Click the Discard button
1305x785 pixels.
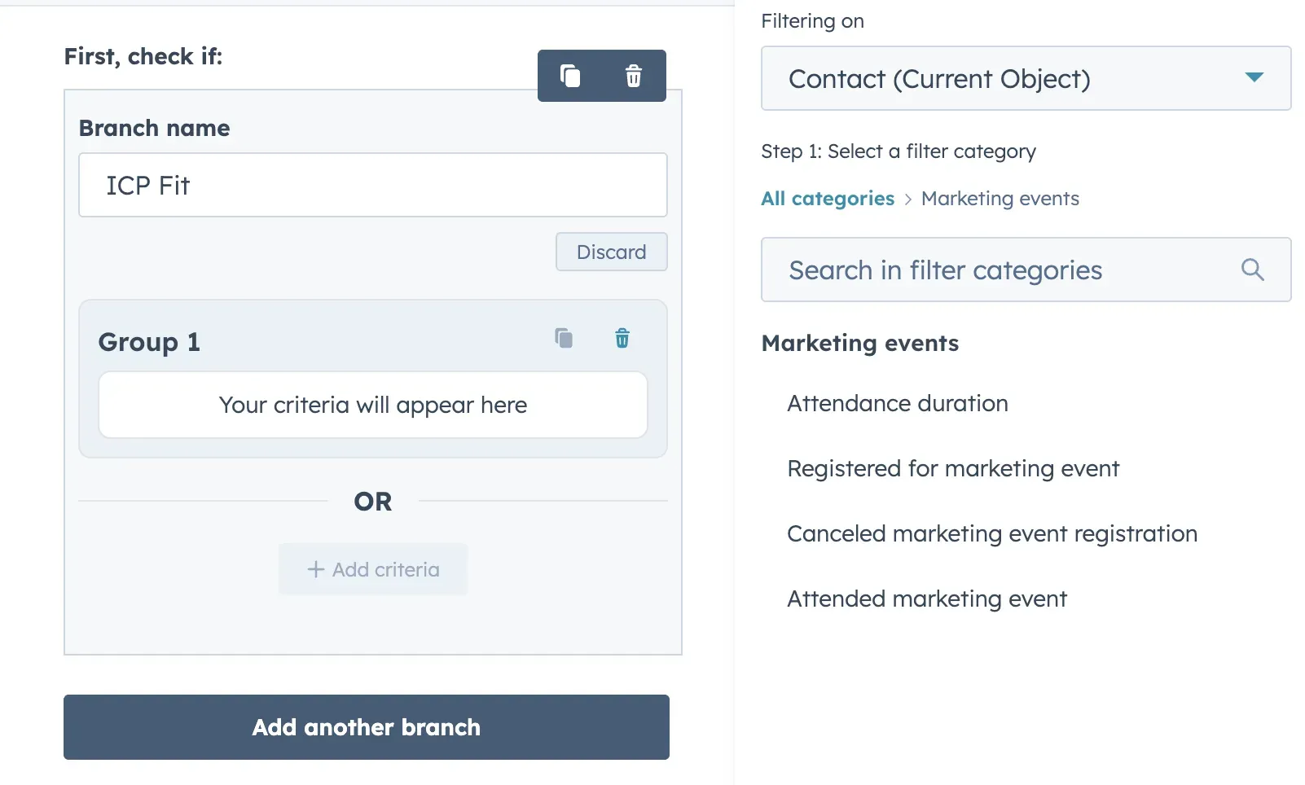[611, 252]
